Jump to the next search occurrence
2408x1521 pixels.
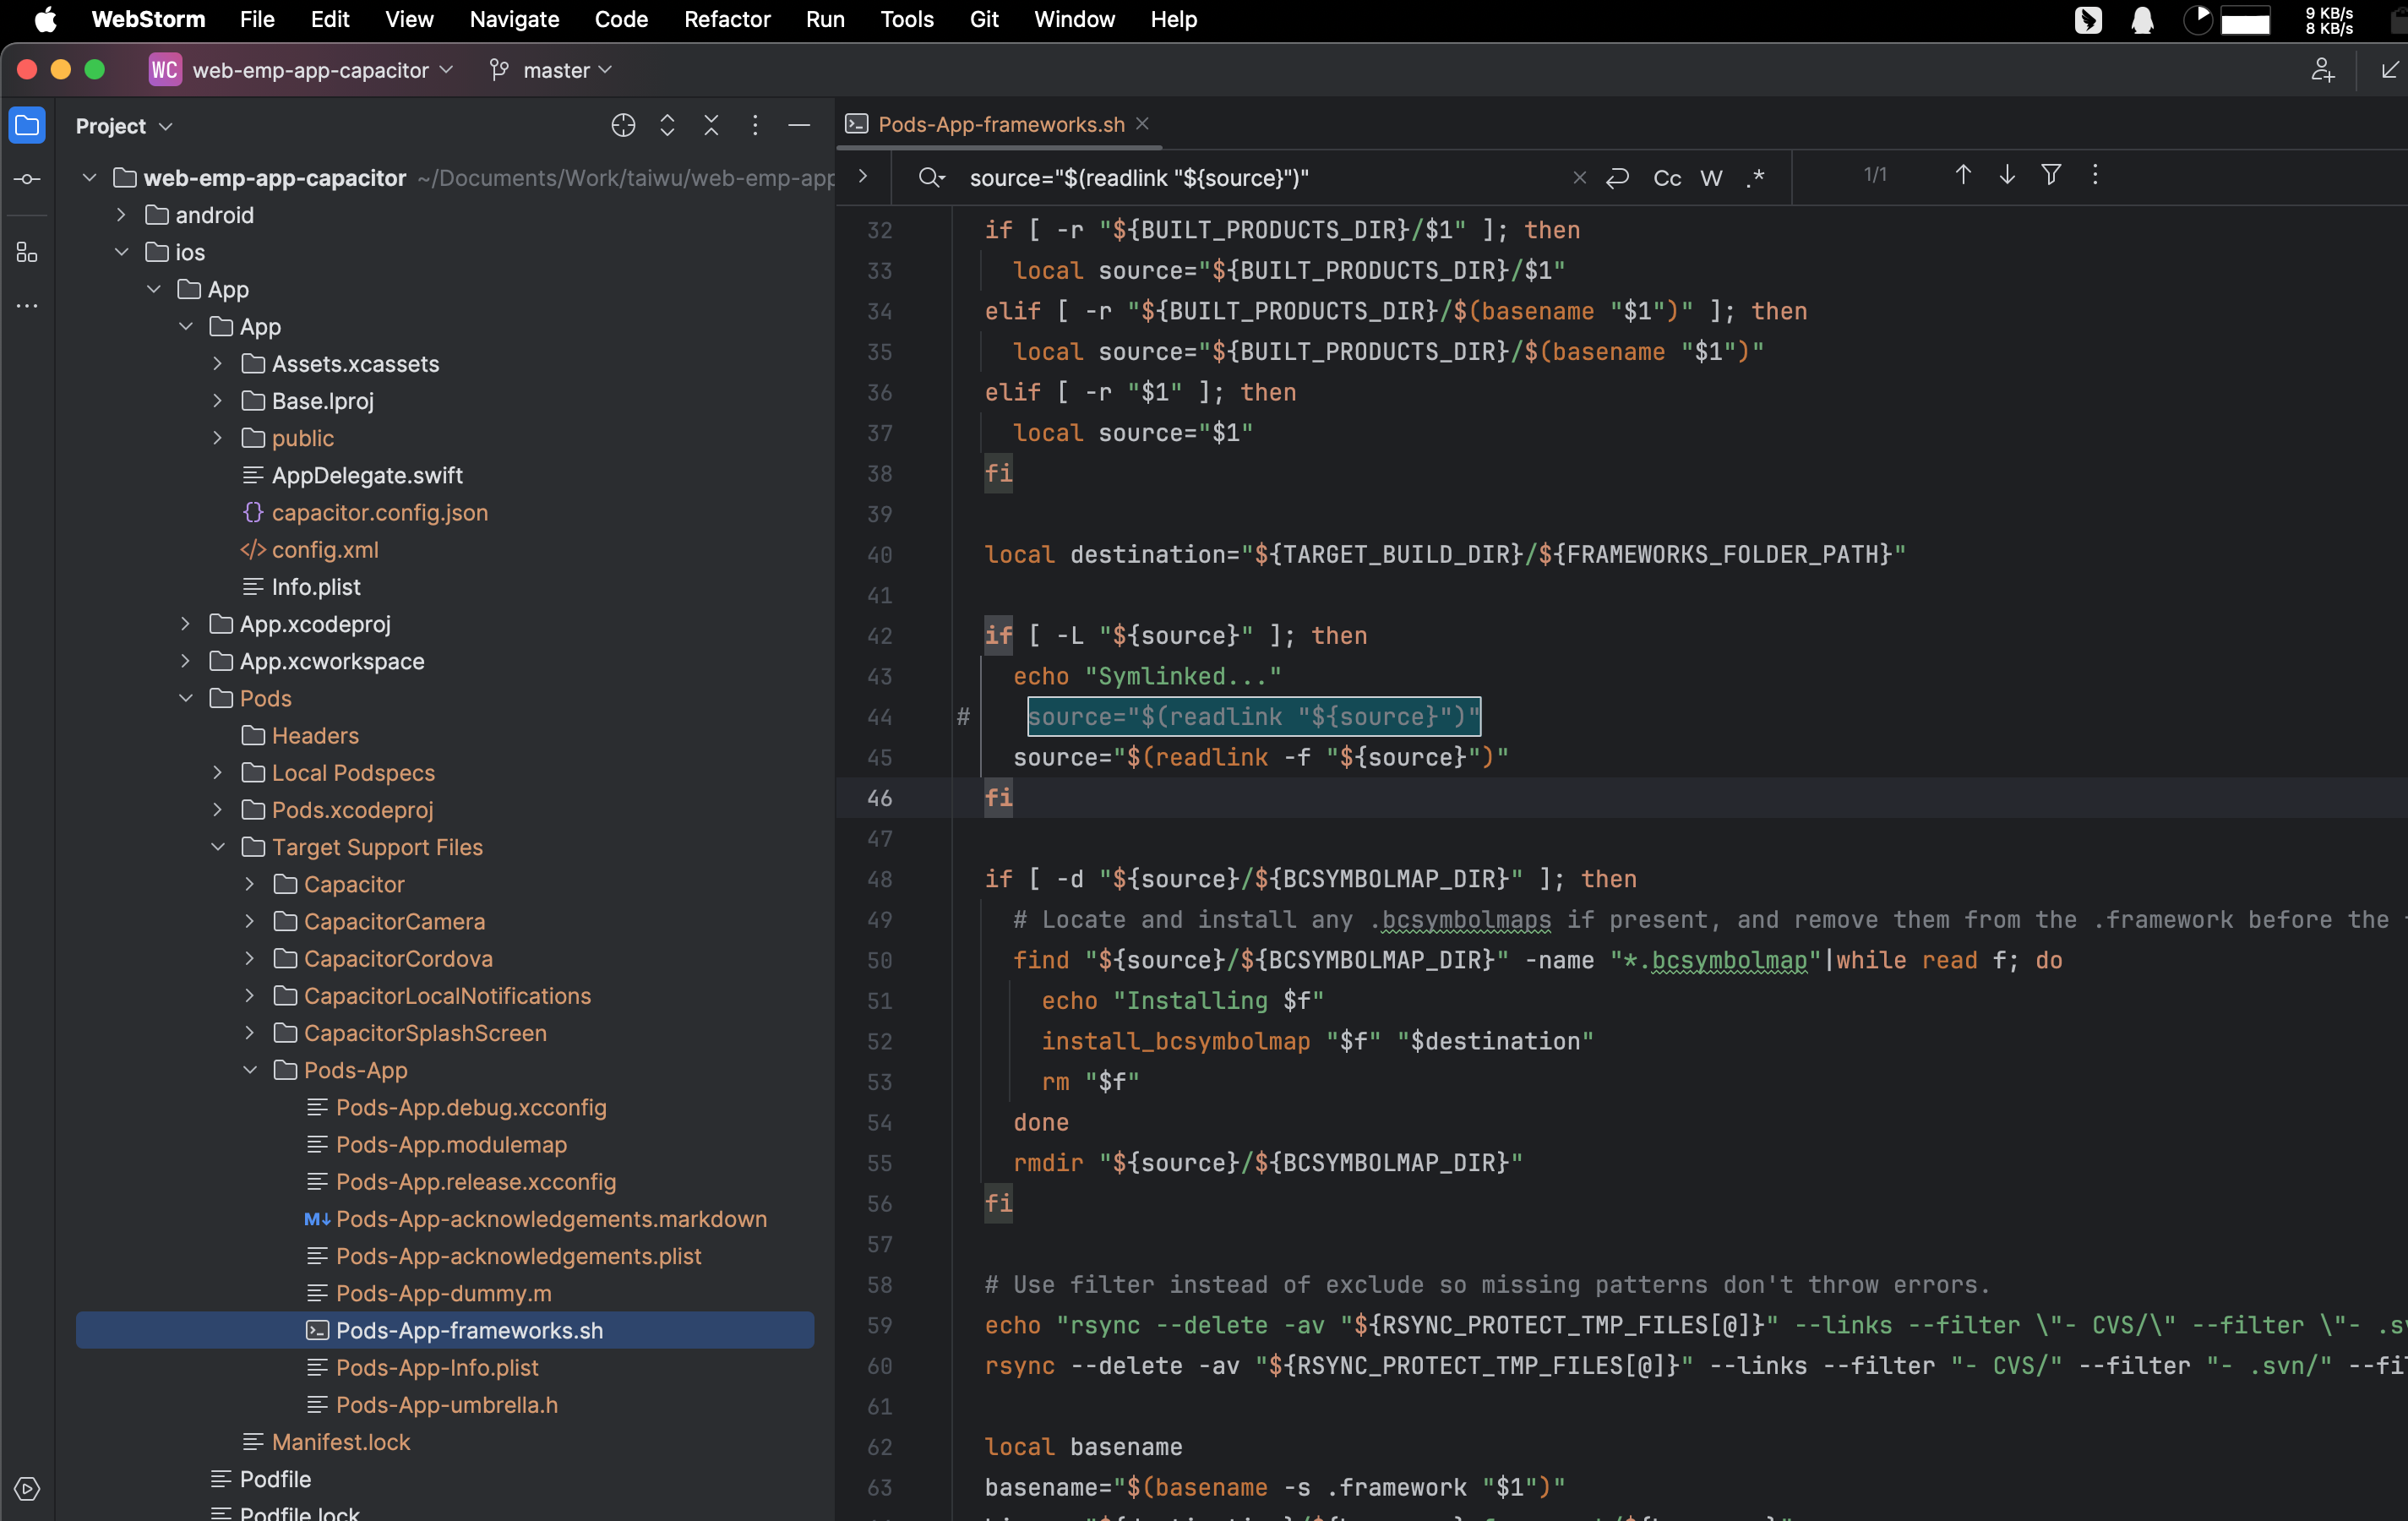(x=2007, y=176)
